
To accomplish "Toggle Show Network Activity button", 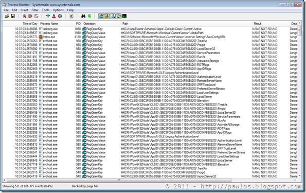I will 113,16.
